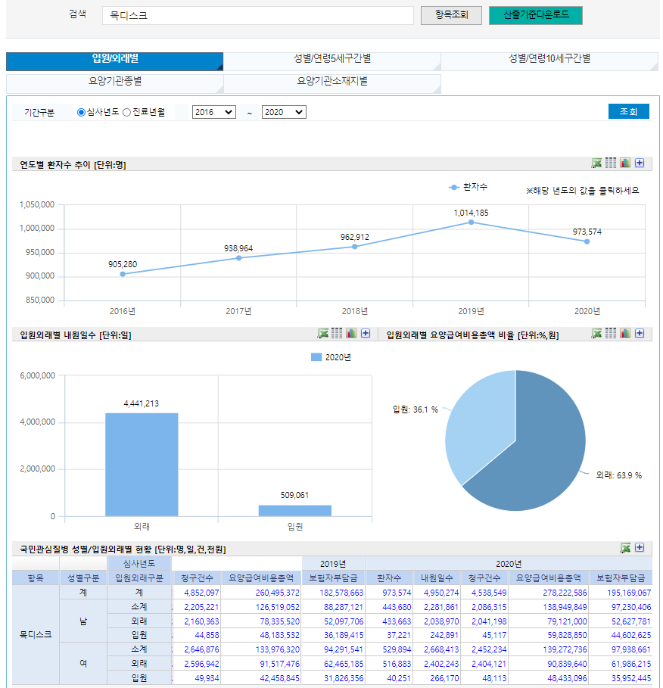Switch to the 성별/연령10세구간별 tab
This screenshot has width=663, height=688.
click(549, 61)
